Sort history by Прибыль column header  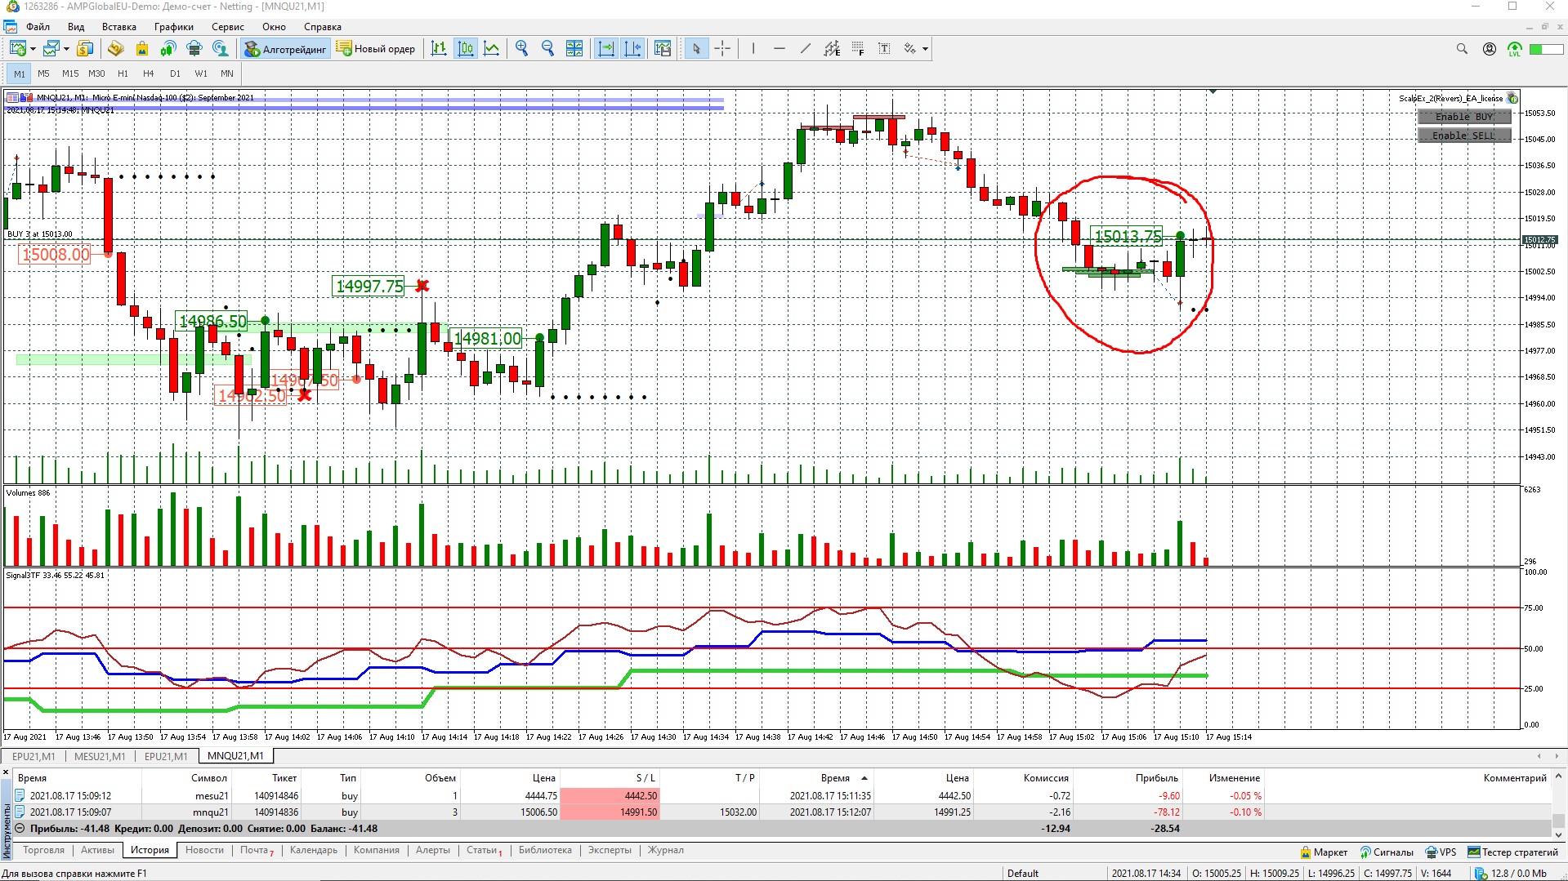pos(1156,778)
